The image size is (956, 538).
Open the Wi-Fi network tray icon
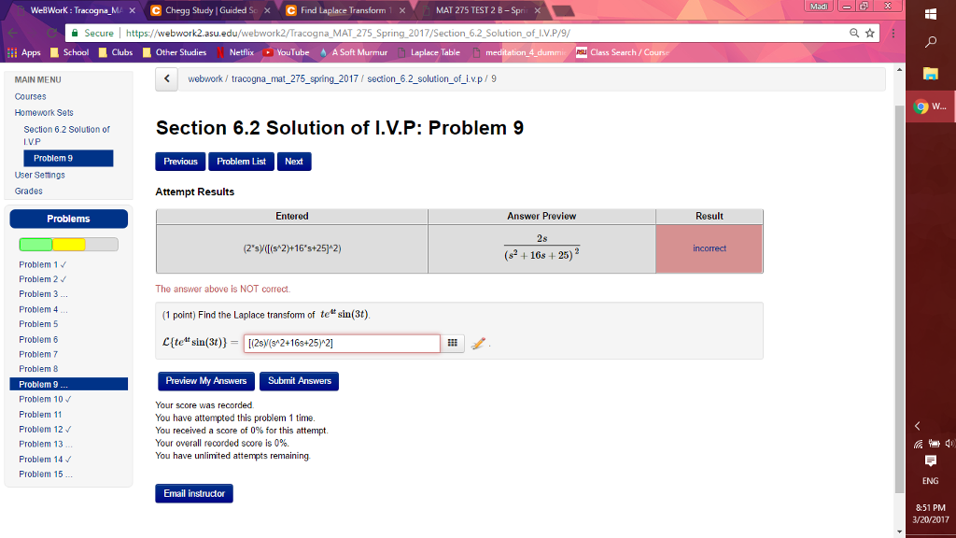[x=919, y=444]
